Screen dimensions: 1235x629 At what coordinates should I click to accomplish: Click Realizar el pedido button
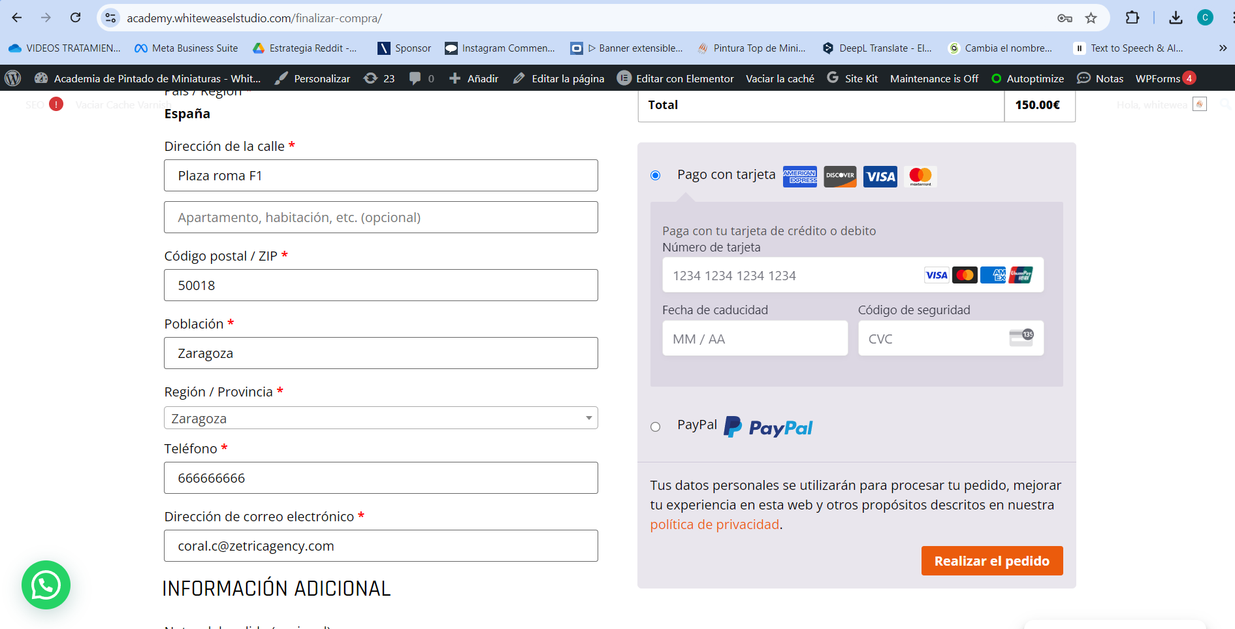(x=992, y=561)
